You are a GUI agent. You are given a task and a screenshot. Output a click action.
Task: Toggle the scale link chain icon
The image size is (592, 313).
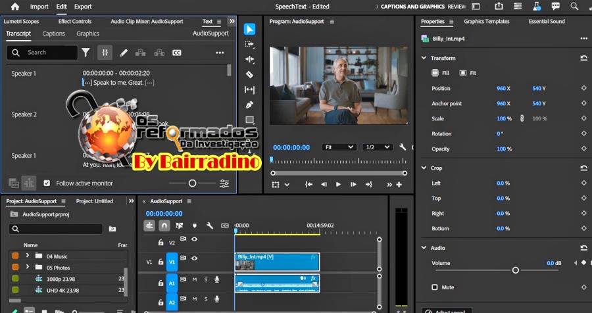point(522,118)
